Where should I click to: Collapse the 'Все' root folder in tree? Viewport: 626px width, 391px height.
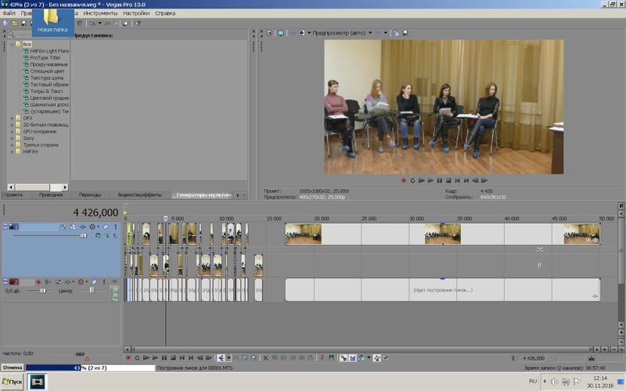click(12, 44)
